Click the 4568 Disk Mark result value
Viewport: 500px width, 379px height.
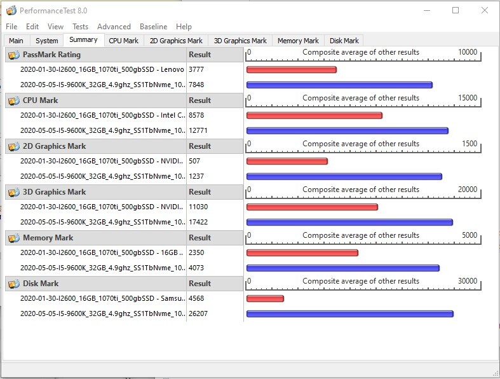[x=196, y=298]
